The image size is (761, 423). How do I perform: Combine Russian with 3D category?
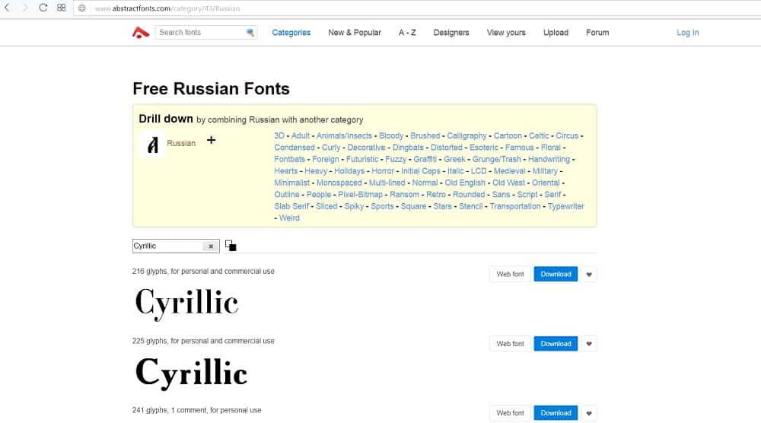(279, 136)
